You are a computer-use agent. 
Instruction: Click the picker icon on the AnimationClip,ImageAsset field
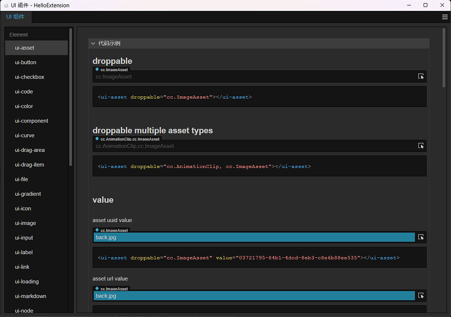pyautogui.click(x=421, y=146)
